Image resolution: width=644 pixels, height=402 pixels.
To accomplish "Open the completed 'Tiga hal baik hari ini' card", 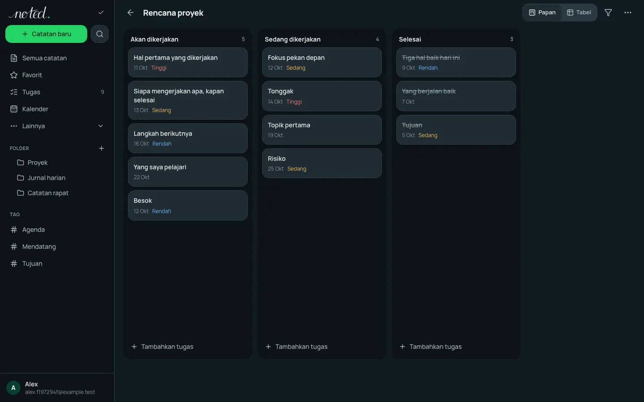I will coord(456,63).
